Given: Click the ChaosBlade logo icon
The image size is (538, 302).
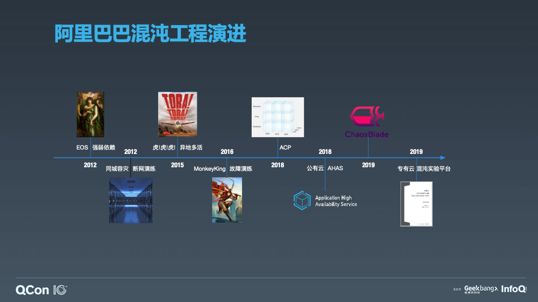Looking at the screenshot, I should tap(367, 116).
